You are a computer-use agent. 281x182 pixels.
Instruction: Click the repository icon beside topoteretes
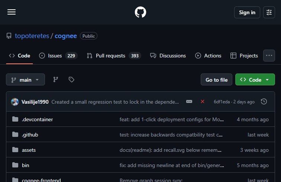(9, 36)
